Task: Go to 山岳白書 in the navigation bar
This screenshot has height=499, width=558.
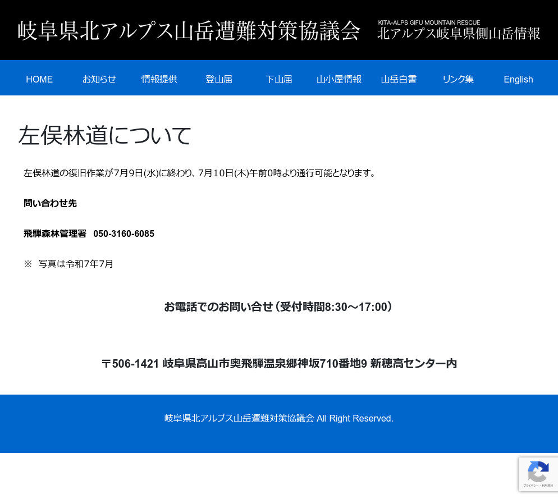Action: 399,79
